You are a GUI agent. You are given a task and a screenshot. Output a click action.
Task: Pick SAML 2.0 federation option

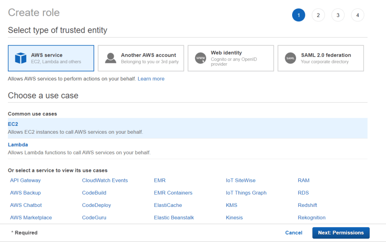(x=321, y=58)
